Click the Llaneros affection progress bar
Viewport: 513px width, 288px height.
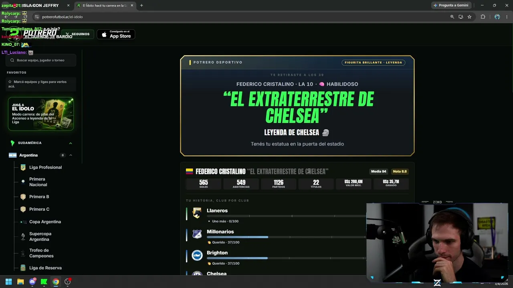287,216
